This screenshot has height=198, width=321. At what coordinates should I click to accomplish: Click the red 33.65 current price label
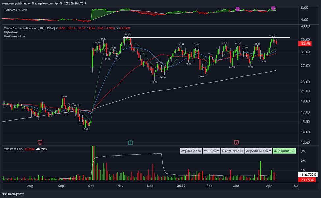(305, 44)
